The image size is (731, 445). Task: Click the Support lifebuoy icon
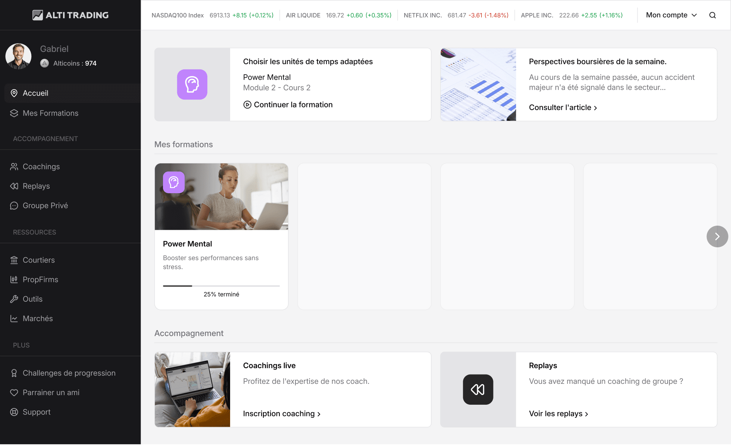(x=14, y=412)
